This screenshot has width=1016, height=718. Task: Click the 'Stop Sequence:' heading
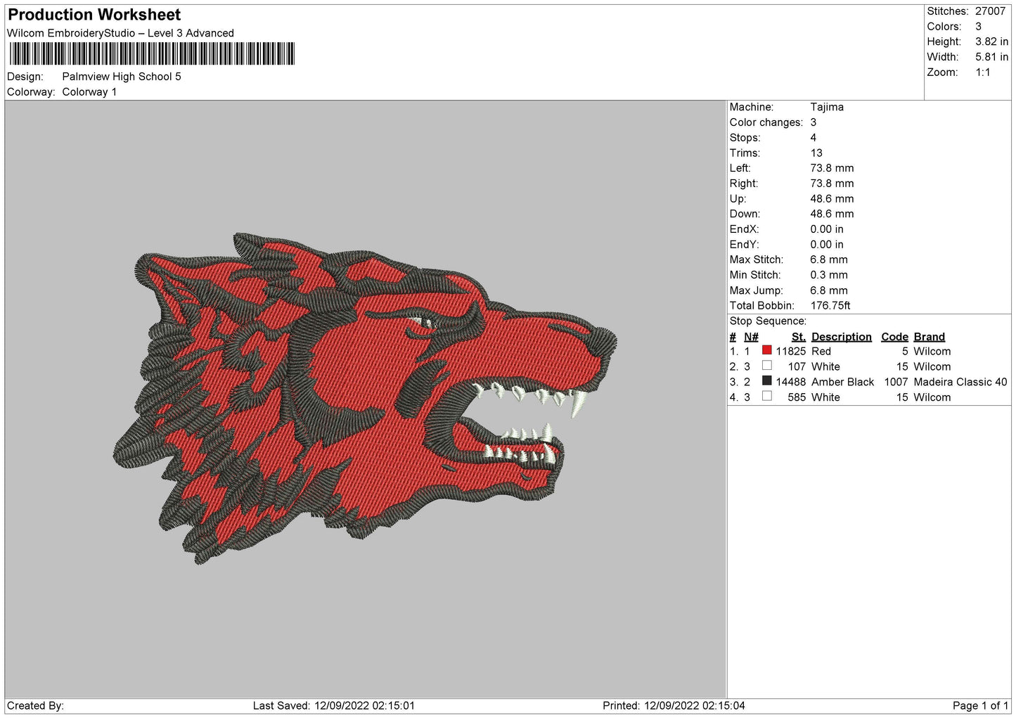click(x=767, y=321)
